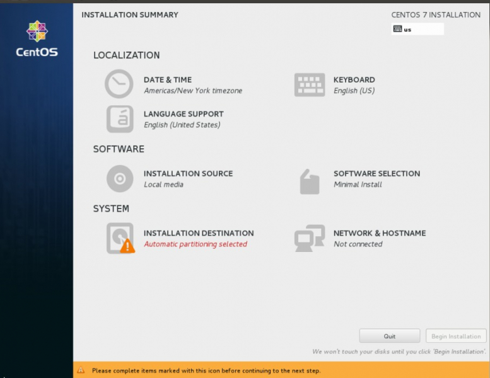Select the Installation Source disc icon

point(119,178)
